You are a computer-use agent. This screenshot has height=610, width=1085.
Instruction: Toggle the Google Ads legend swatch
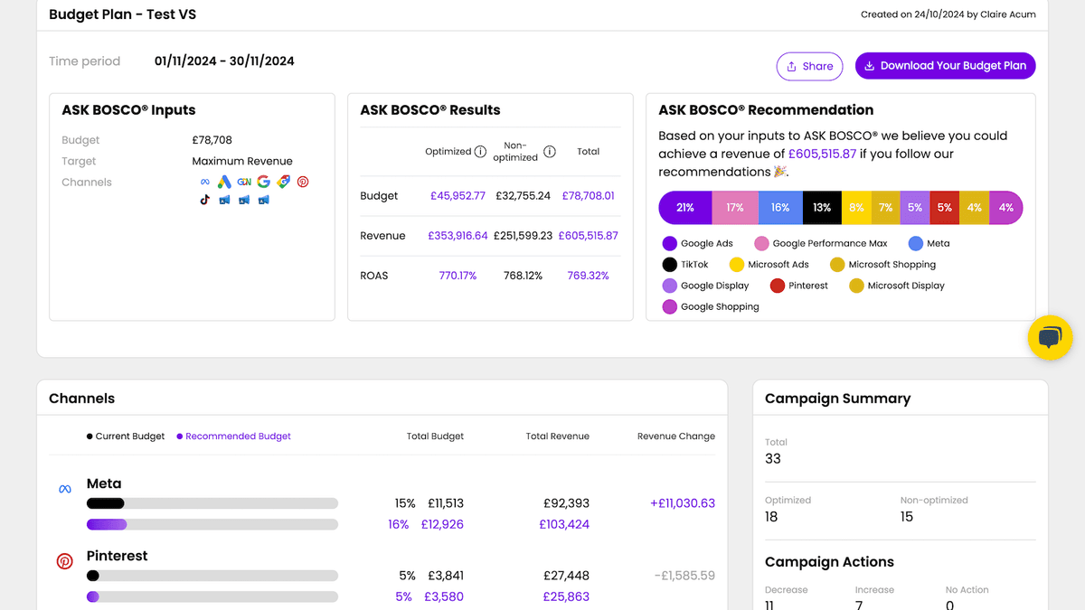(667, 243)
